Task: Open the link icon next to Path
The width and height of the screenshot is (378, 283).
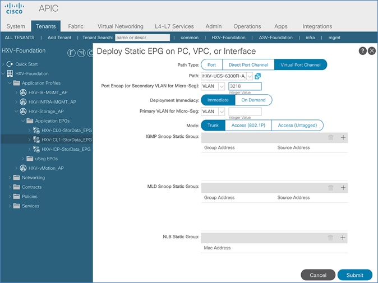Action: 258,76
